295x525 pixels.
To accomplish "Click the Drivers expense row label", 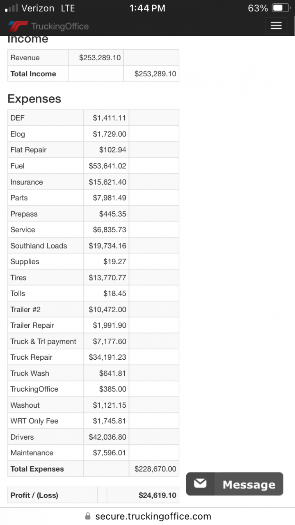I will tap(22, 437).
